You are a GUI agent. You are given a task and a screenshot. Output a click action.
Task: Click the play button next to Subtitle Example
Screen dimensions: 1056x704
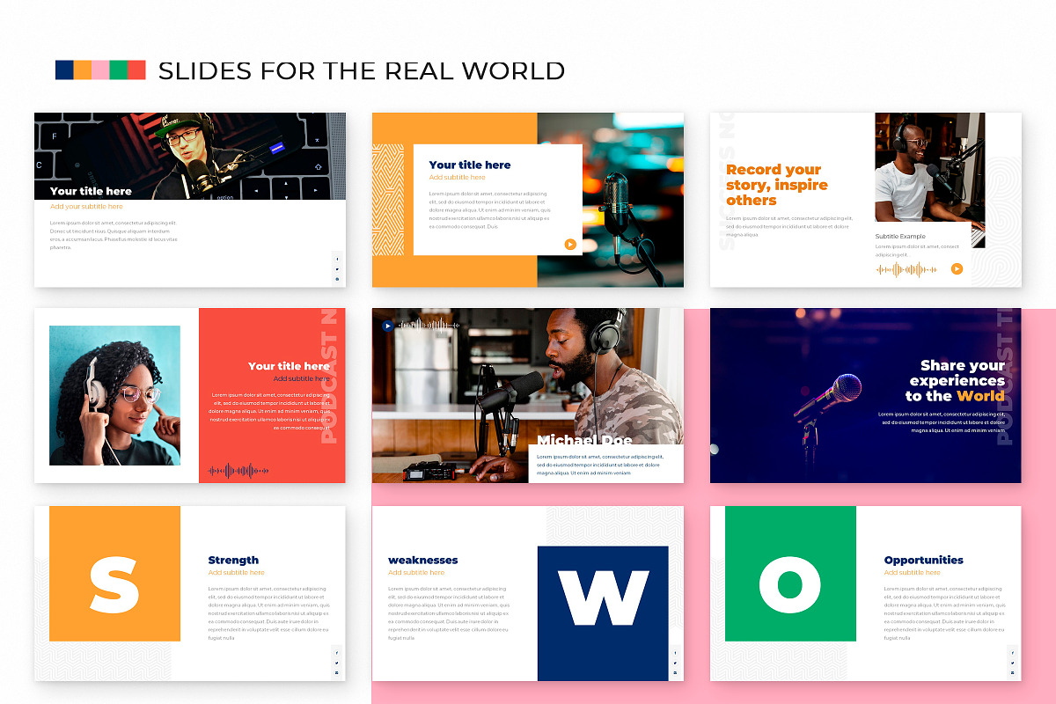click(957, 268)
